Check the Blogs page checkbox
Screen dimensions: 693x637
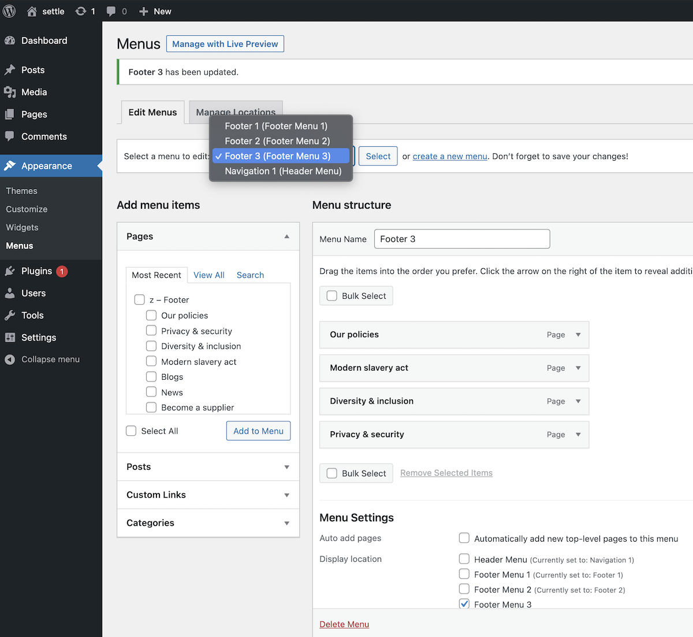point(151,376)
